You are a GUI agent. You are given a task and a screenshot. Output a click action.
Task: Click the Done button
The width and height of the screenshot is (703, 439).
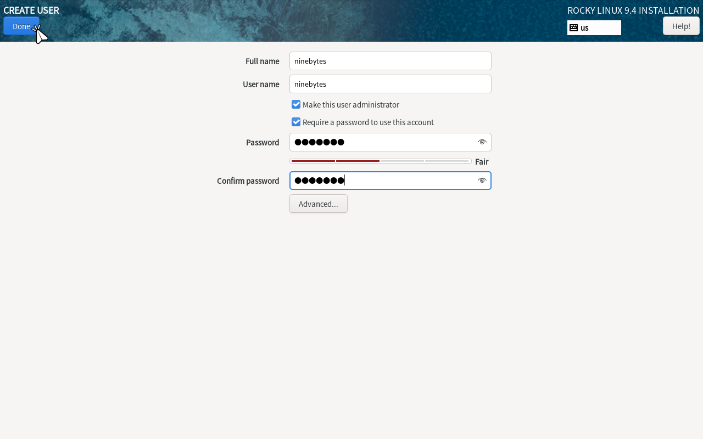coord(21,26)
